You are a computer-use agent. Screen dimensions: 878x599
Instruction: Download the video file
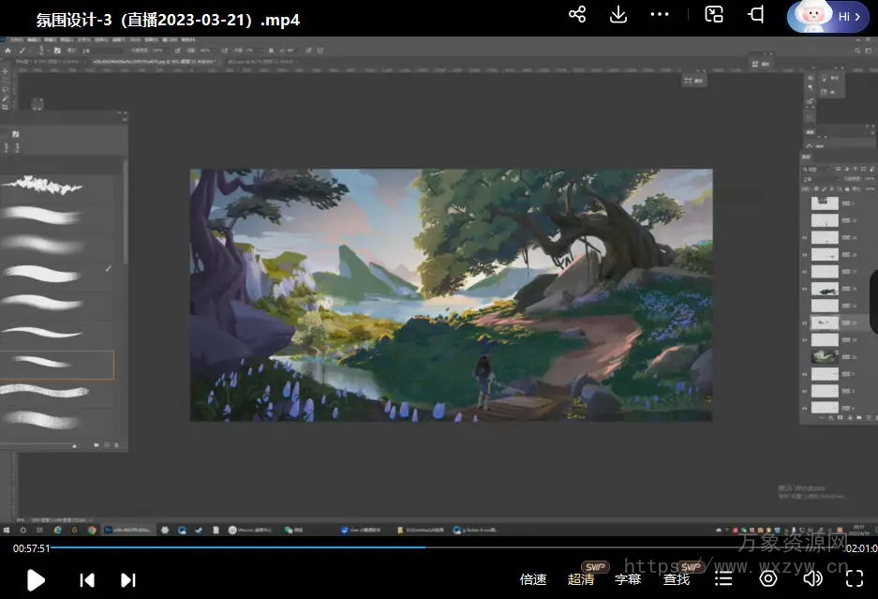(618, 15)
